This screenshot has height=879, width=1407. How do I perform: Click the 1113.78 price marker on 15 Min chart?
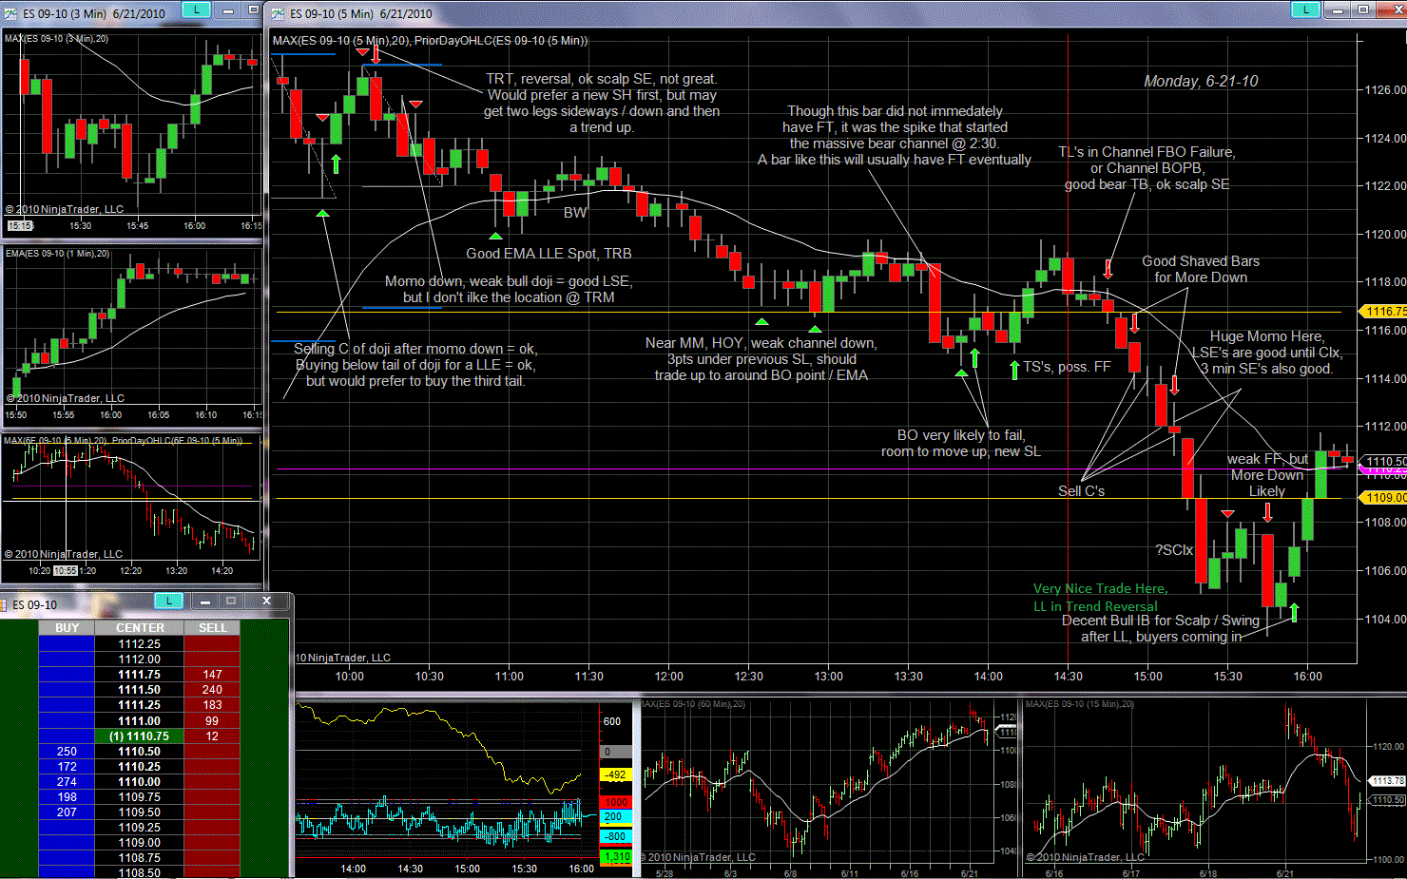[x=1388, y=781]
